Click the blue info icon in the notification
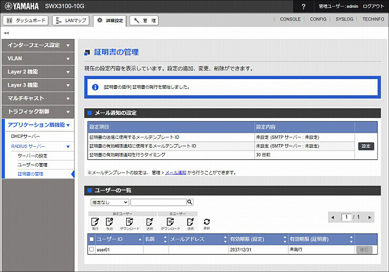Image resolution: width=389 pixels, height=272 pixels. (x=95, y=87)
